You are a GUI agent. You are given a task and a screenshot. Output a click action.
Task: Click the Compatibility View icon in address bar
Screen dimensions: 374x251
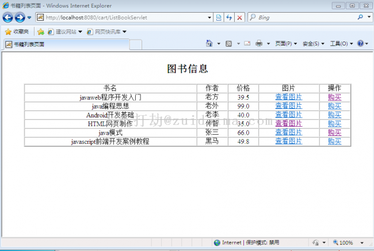219,18
